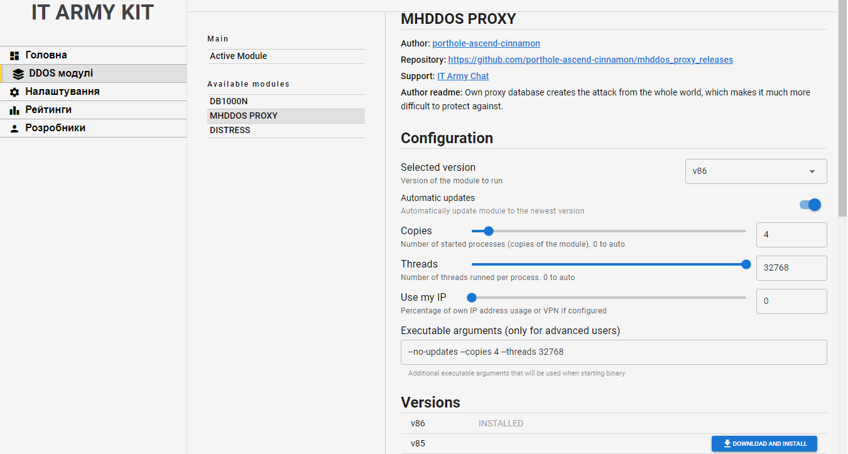Open the porthole-ascend-cinnamon author link
This screenshot has width=848, height=454.
coord(486,43)
